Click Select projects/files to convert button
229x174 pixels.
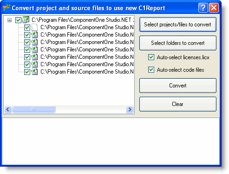pyautogui.click(x=178, y=25)
